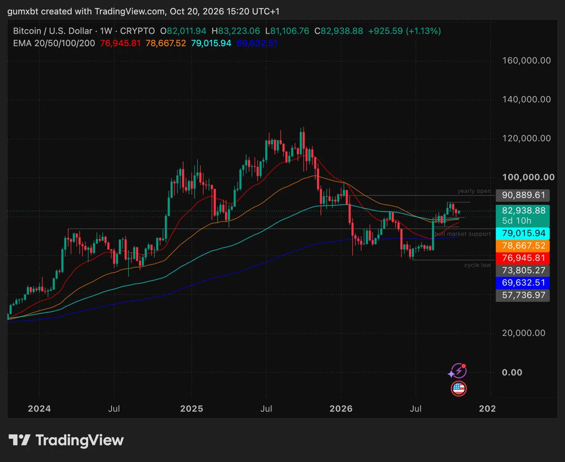Click the purple lightning event icon
This screenshot has width=565, height=462.
point(458,371)
